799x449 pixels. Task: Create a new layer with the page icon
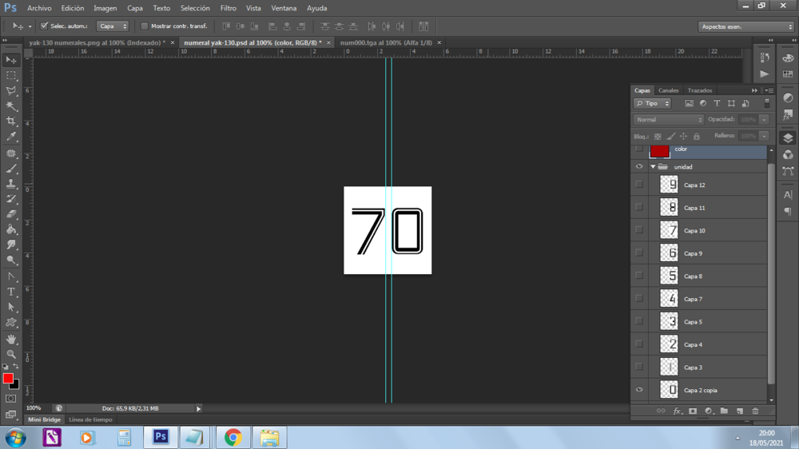coord(739,411)
